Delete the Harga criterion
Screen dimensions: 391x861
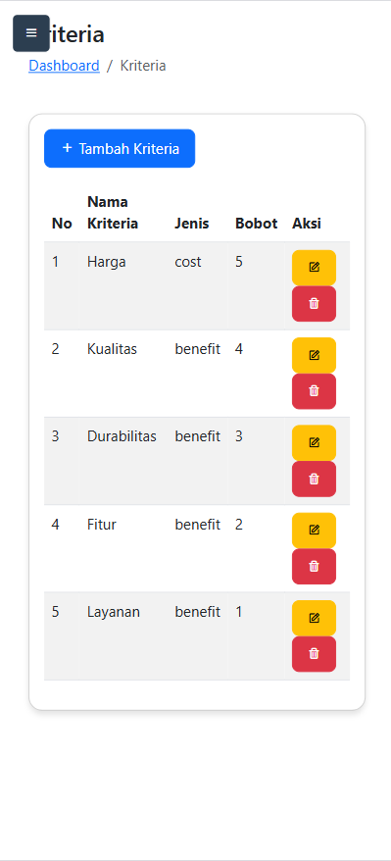(314, 304)
